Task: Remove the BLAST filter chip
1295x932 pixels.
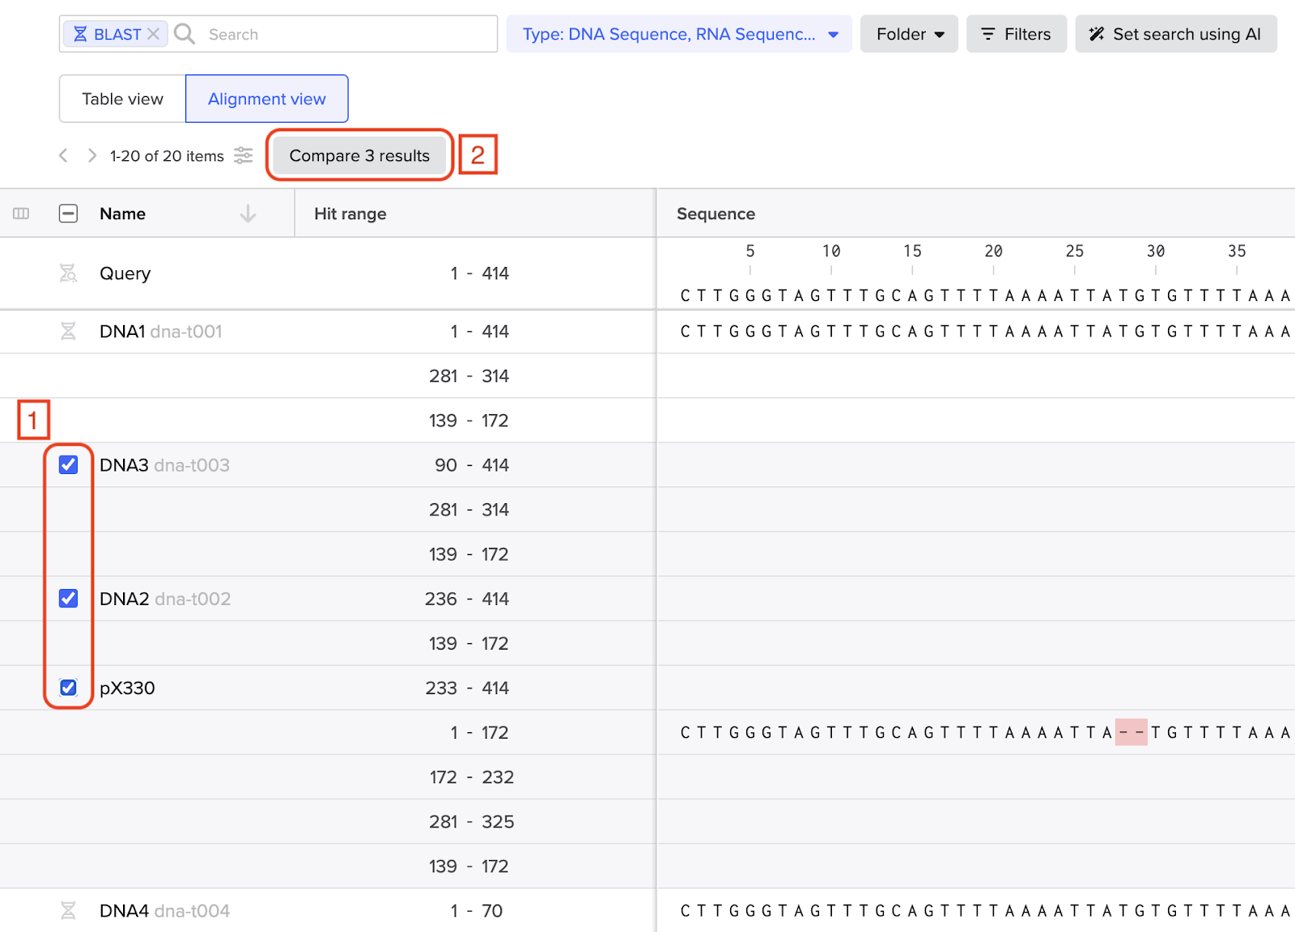Action: (153, 34)
